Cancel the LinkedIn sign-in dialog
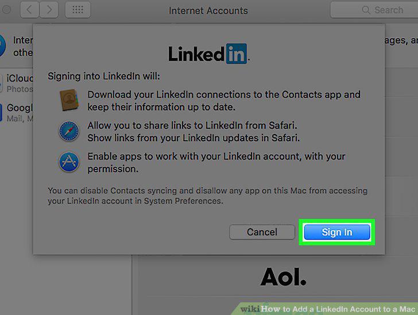 tap(262, 232)
